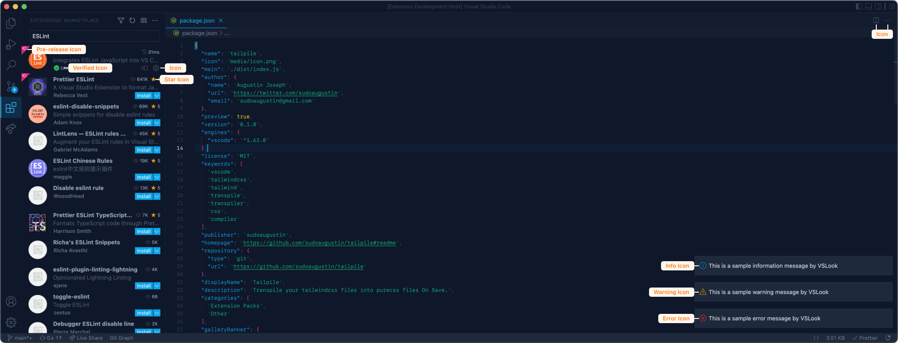Expand Install dropdown for ESLint Chinese Rules
The height and width of the screenshot is (343, 898).
point(157,178)
